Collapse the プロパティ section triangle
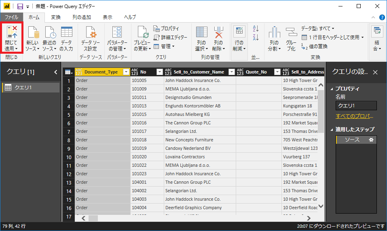 click(332, 89)
